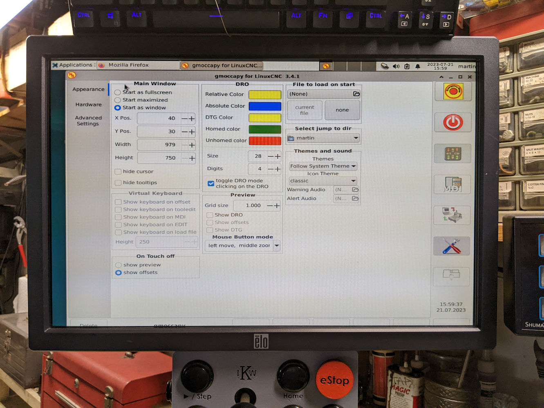
Task: Enable Show DRO in preview
Action: (x=210, y=215)
